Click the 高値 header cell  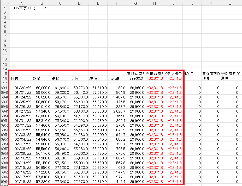tap(61, 78)
